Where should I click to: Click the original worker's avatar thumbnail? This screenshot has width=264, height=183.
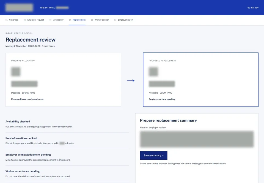16,72
